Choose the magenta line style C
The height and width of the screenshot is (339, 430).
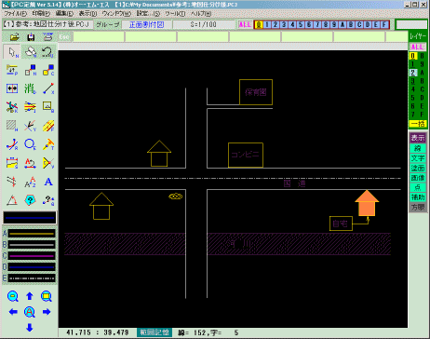[32, 256]
